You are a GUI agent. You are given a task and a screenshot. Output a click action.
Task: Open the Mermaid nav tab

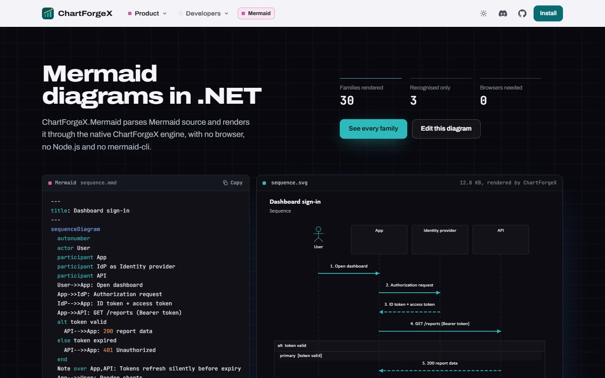tap(256, 13)
